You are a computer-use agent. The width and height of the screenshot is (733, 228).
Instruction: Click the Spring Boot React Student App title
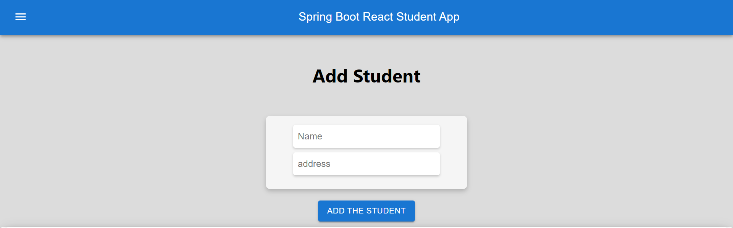[x=379, y=17]
